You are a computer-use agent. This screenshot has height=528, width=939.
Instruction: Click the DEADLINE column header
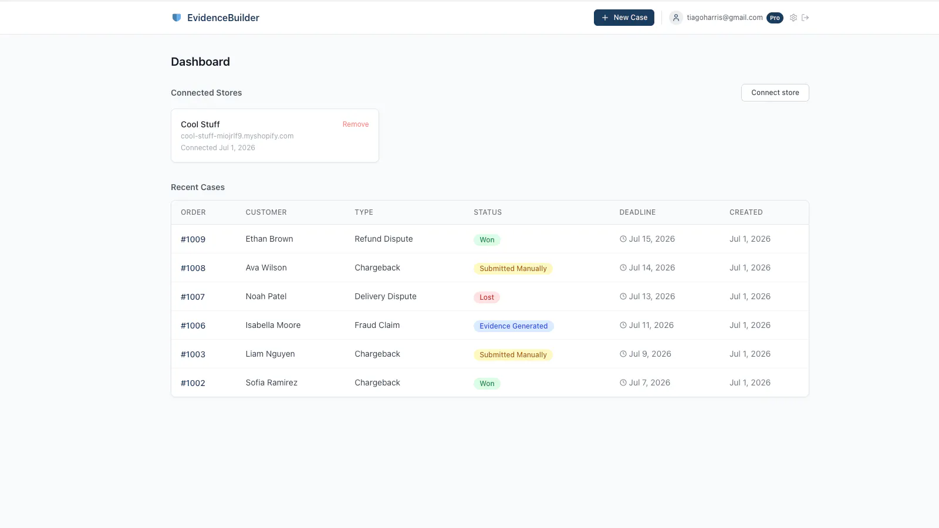coord(637,212)
